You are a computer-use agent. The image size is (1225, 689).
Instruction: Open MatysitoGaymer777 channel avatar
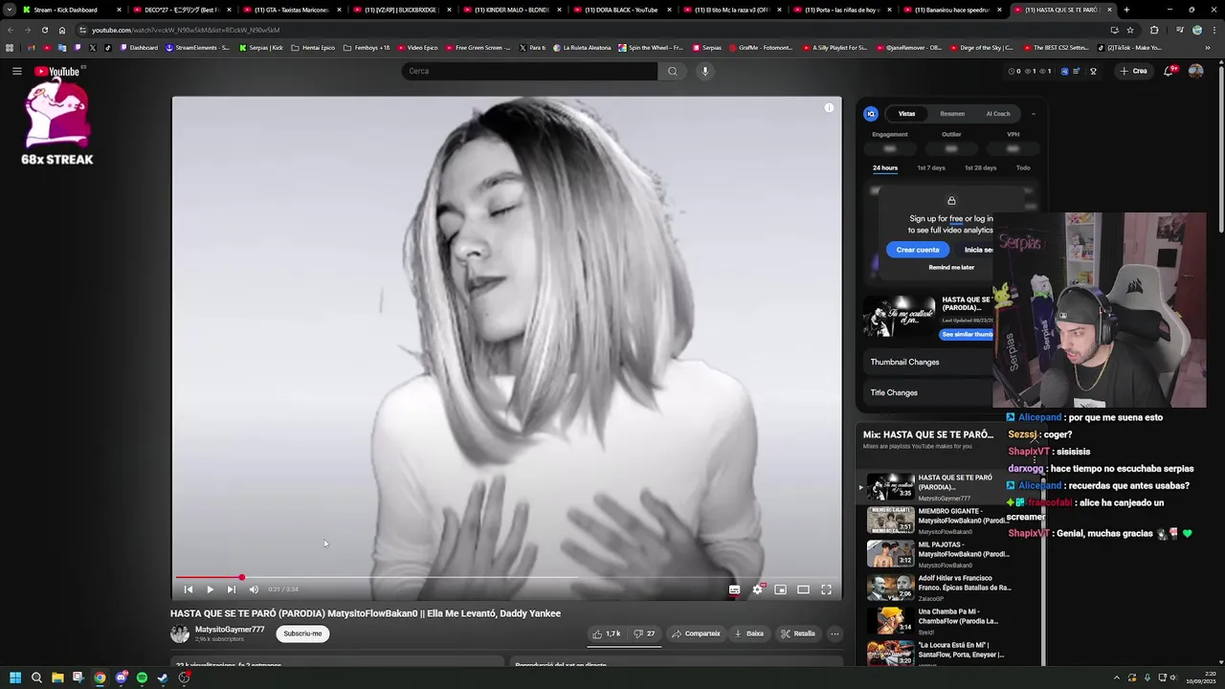point(180,633)
